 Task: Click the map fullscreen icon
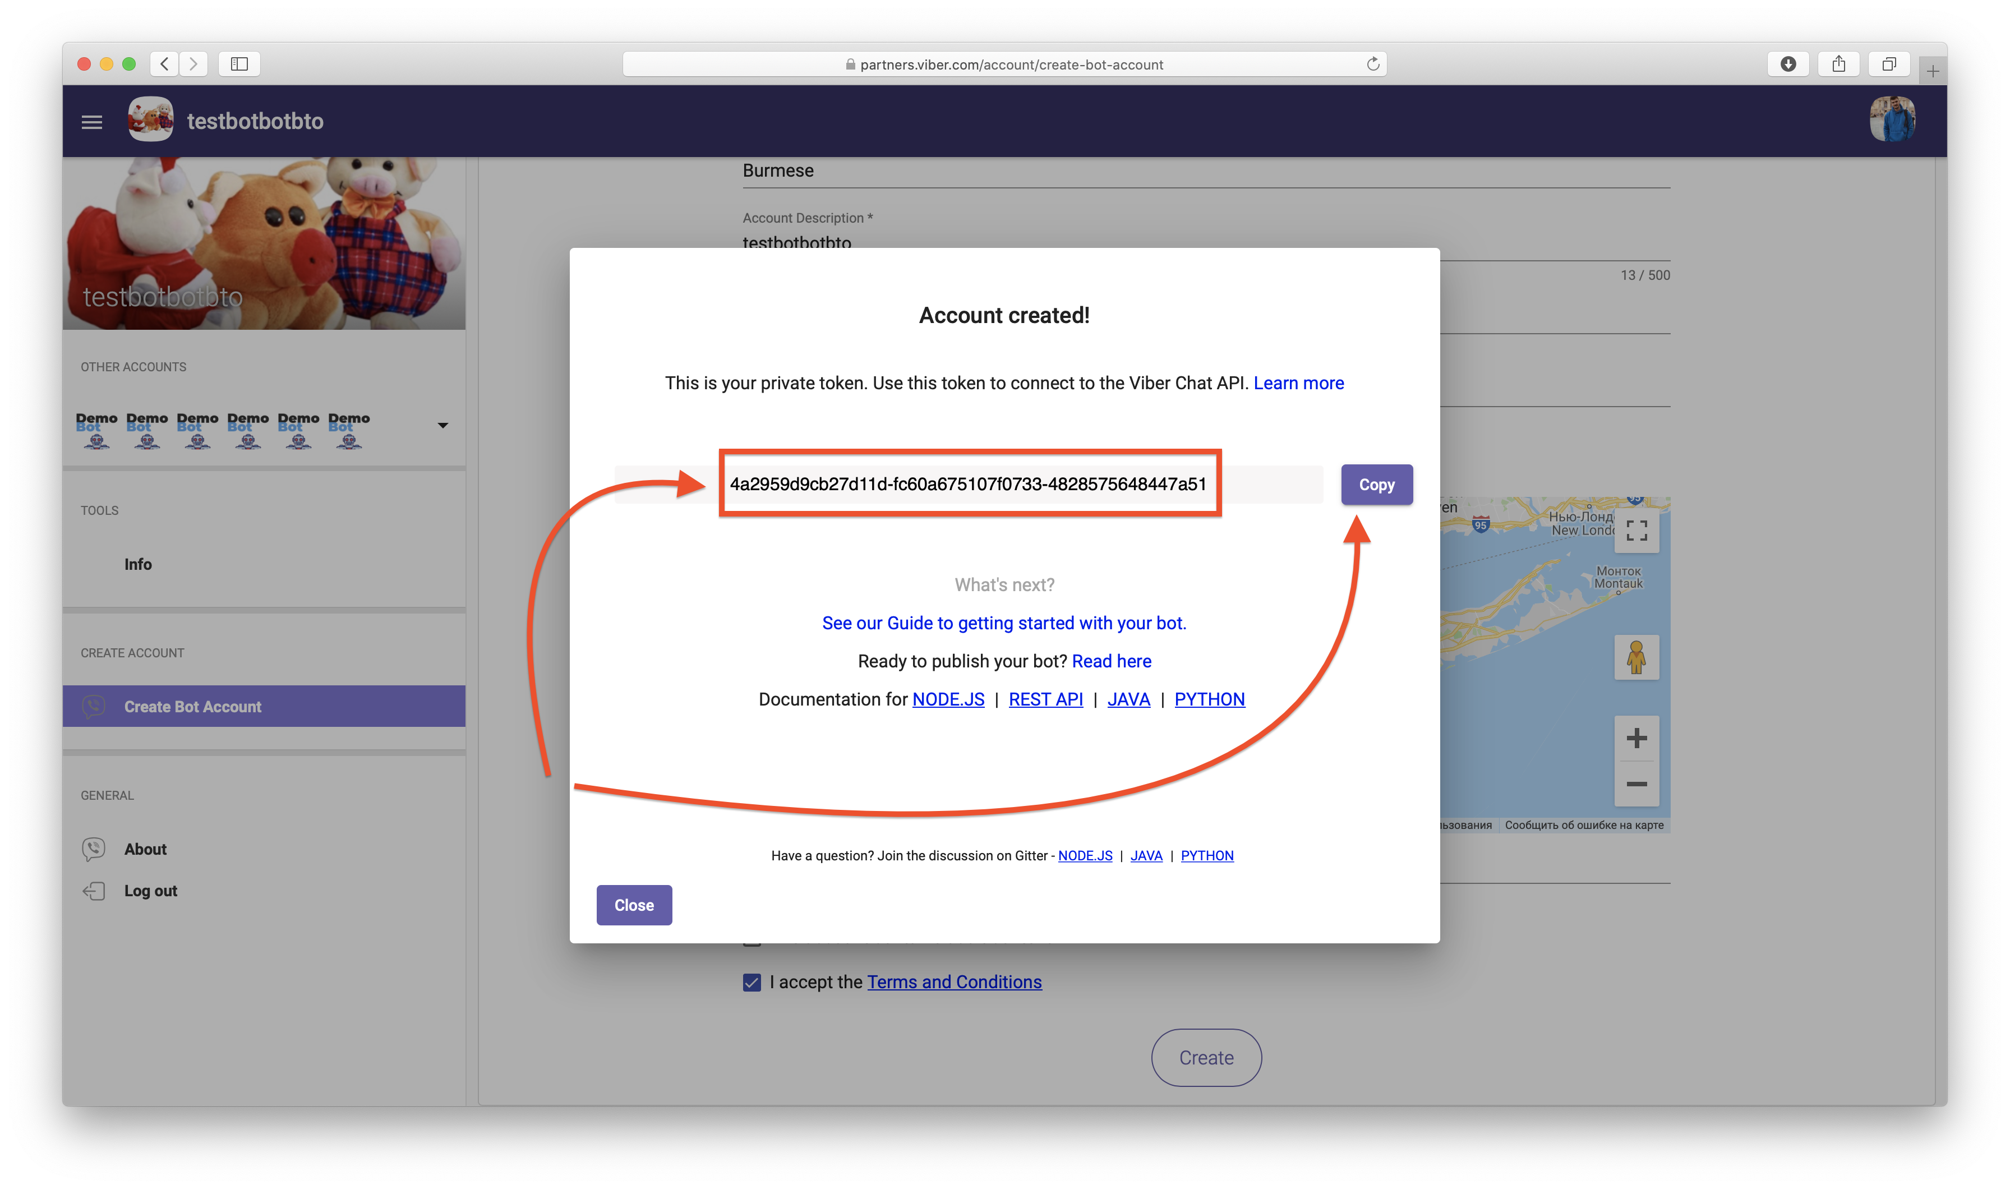[x=1636, y=531]
